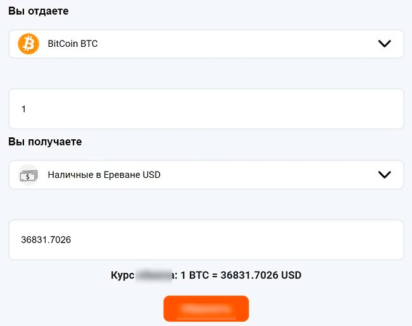Focus the receive amount field showing 36831.7026
412x326 pixels.
(206, 240)
